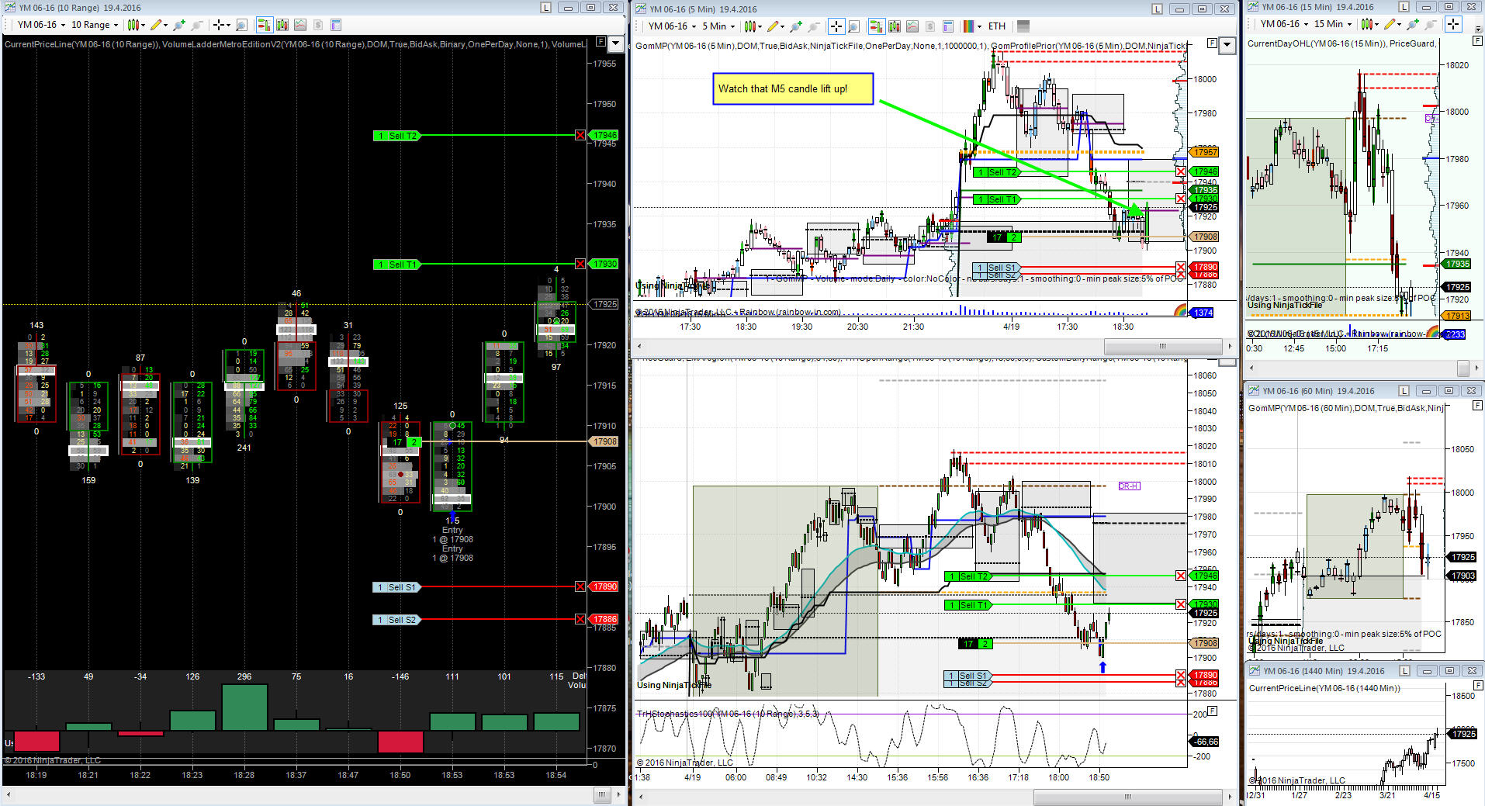
Task: Toggle the L link button in 1440 Min window
Action: pos(1405,670)
